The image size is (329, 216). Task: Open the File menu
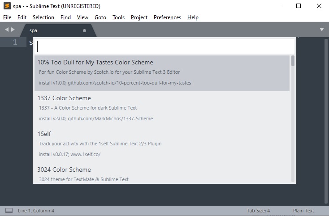(x=7, y=17)
